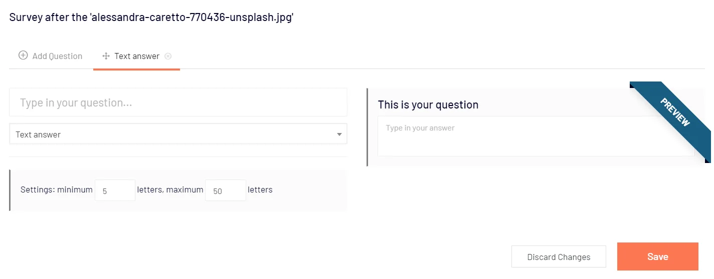Click the blue PREVIEW corner ribbon

point(675,112)
